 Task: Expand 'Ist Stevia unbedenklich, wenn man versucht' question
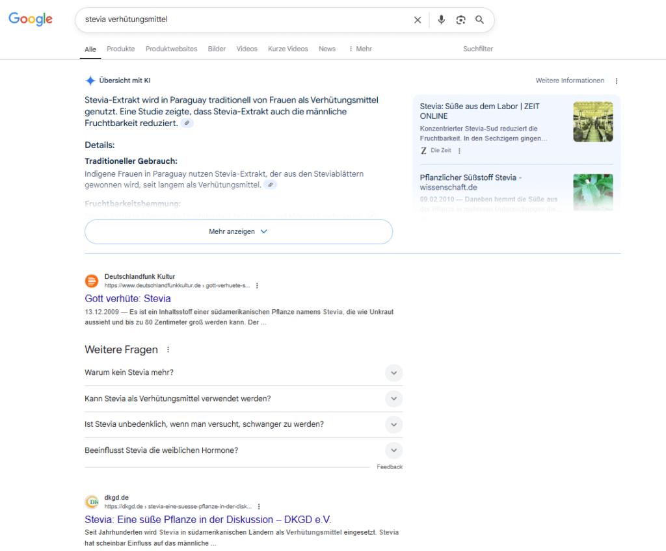pyautogui.click(x=243, y=424)
